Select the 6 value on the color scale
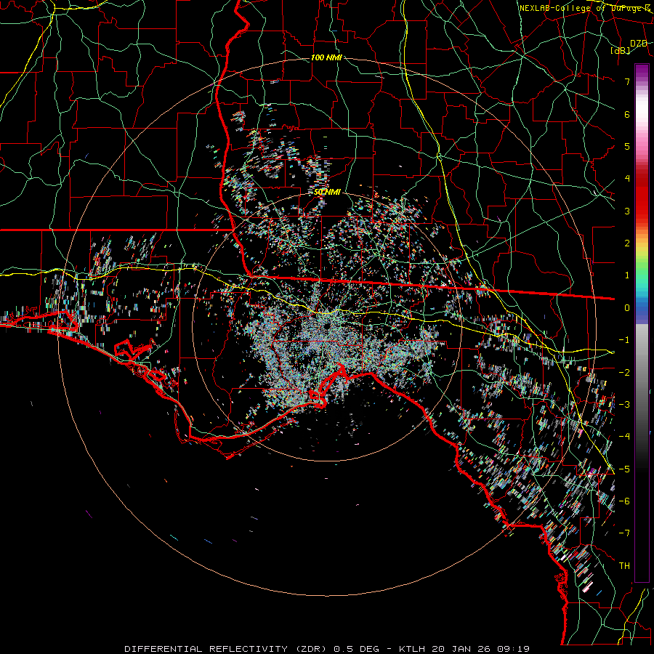654x654 pixels. pyautogui.click(x=627, y=114)
